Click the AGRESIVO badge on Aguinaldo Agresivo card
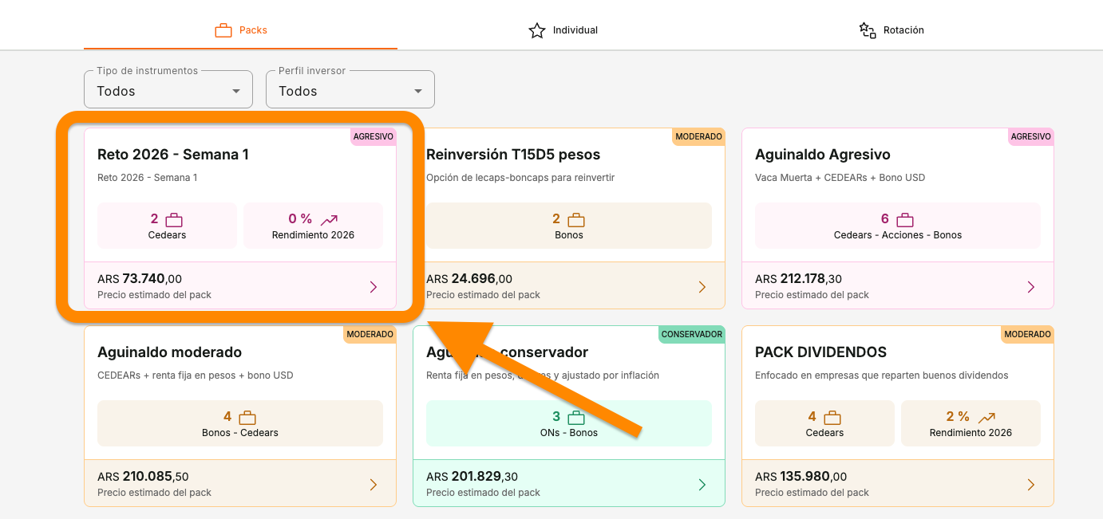The image size is (1103, 519). (1030, 136)
